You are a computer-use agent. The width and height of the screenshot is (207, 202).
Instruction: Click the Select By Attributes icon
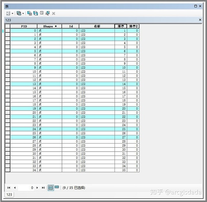point(29,13)
